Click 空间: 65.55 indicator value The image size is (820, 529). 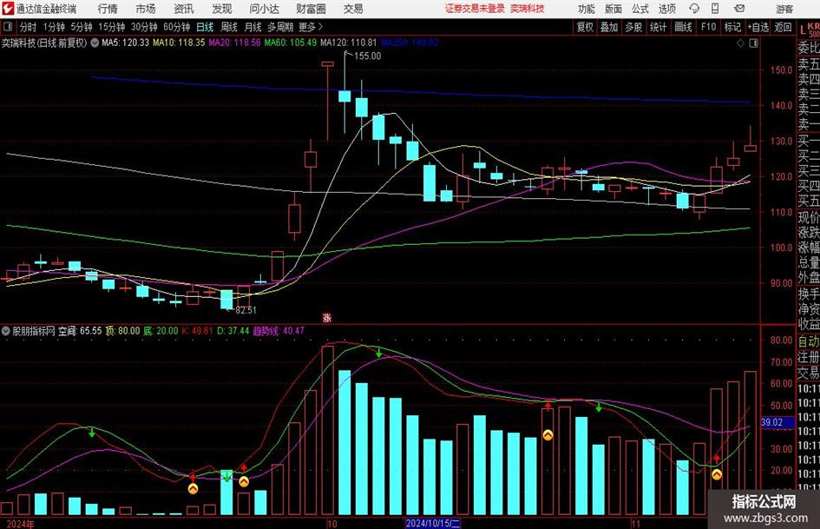pyautogui.click(x=80, y=331)
